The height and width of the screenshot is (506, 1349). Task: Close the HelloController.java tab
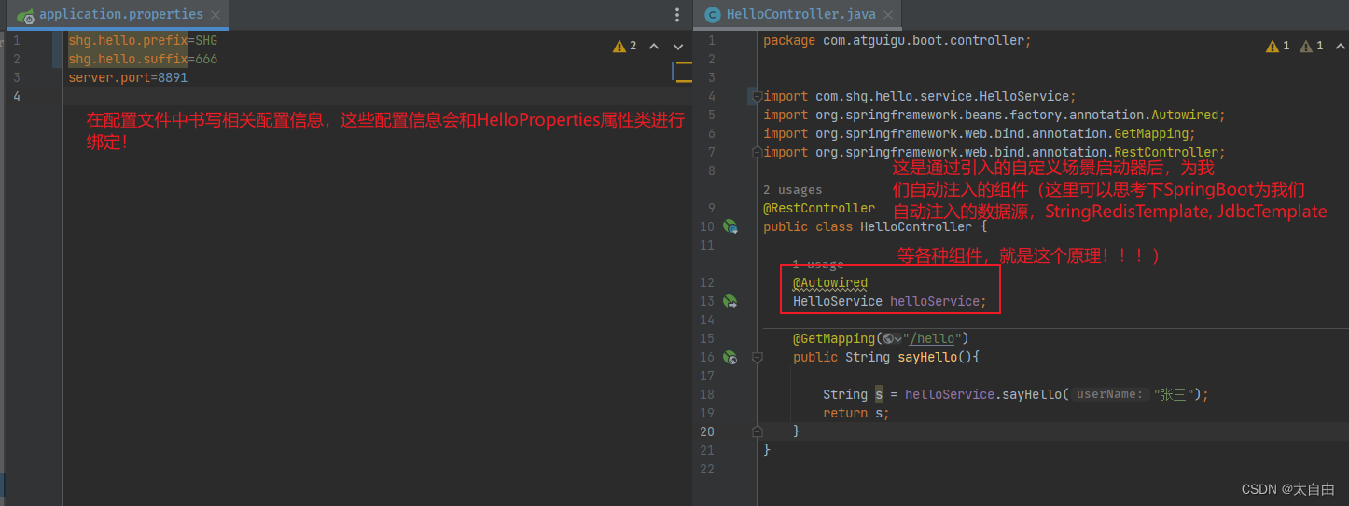tap(887, 15)
